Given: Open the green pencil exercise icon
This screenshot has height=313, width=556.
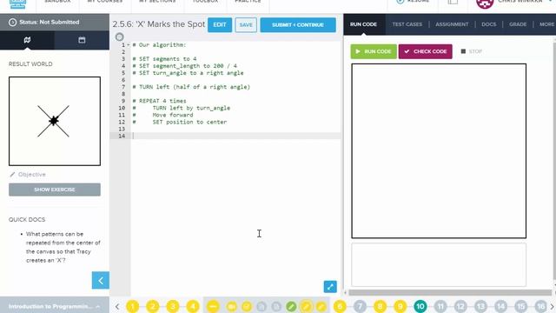Looking at the screenshot, I should pyautogui.click(x=291, y=306).
